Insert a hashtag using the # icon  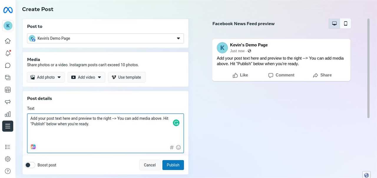(x=172, y=147)
